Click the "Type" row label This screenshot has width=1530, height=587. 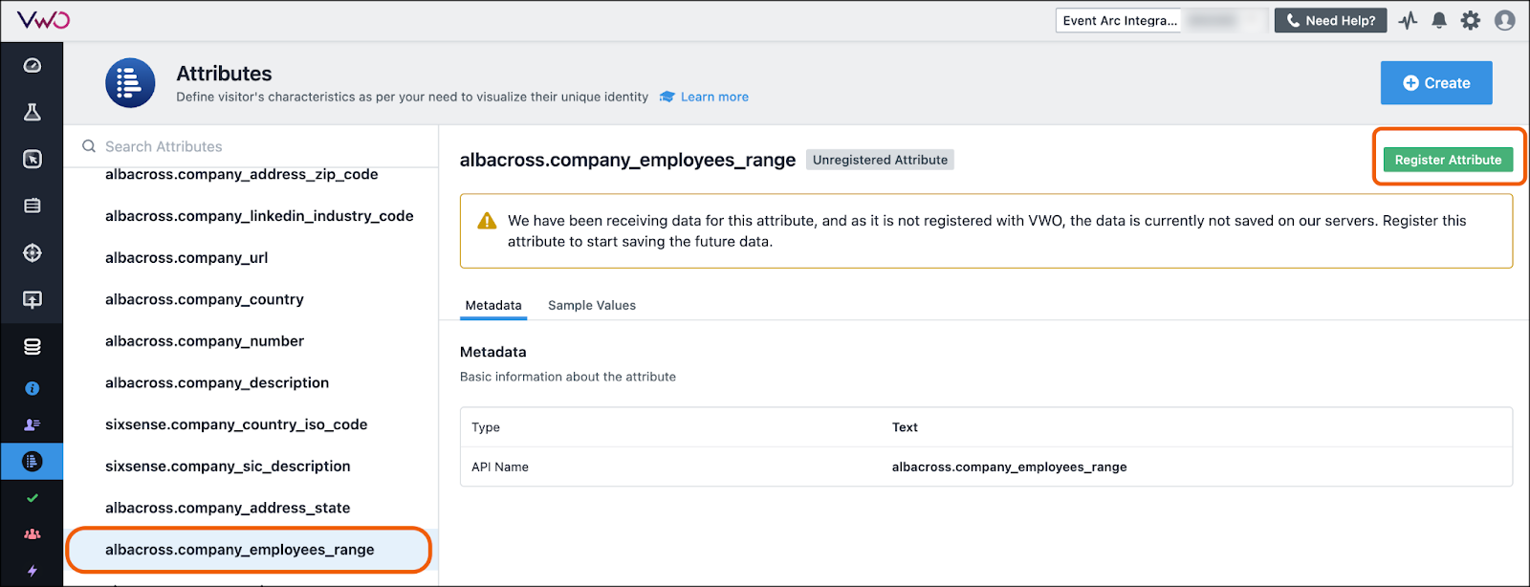[x=486, y=427]
